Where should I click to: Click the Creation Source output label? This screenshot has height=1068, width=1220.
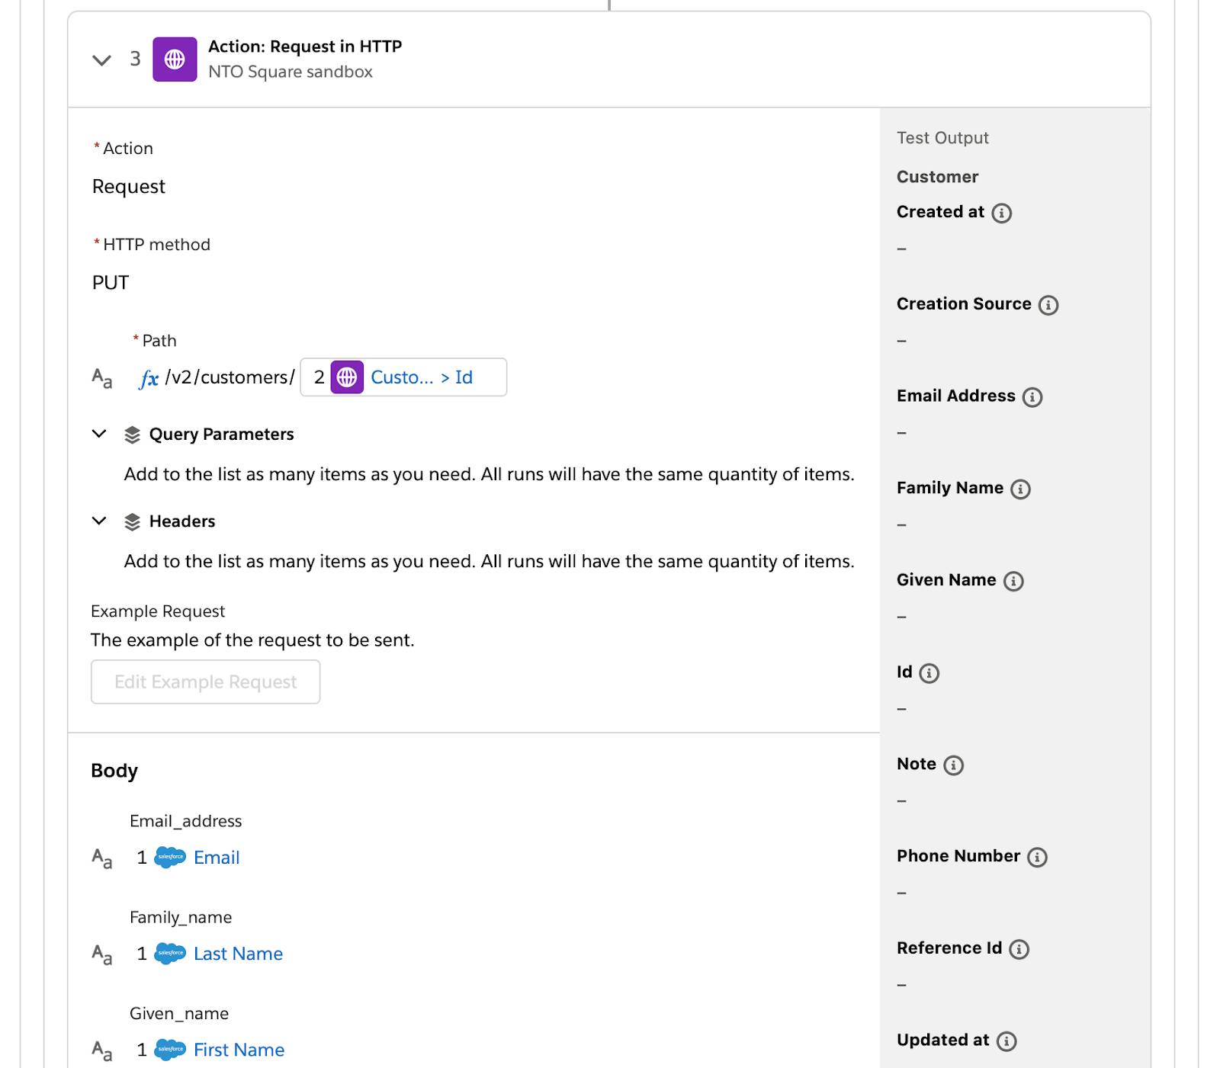(964, 304)
